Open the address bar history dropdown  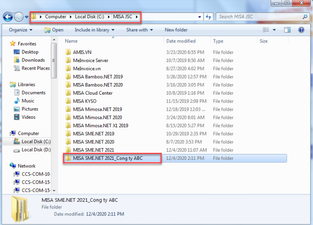pyautogui.click(x=199, y=17)
